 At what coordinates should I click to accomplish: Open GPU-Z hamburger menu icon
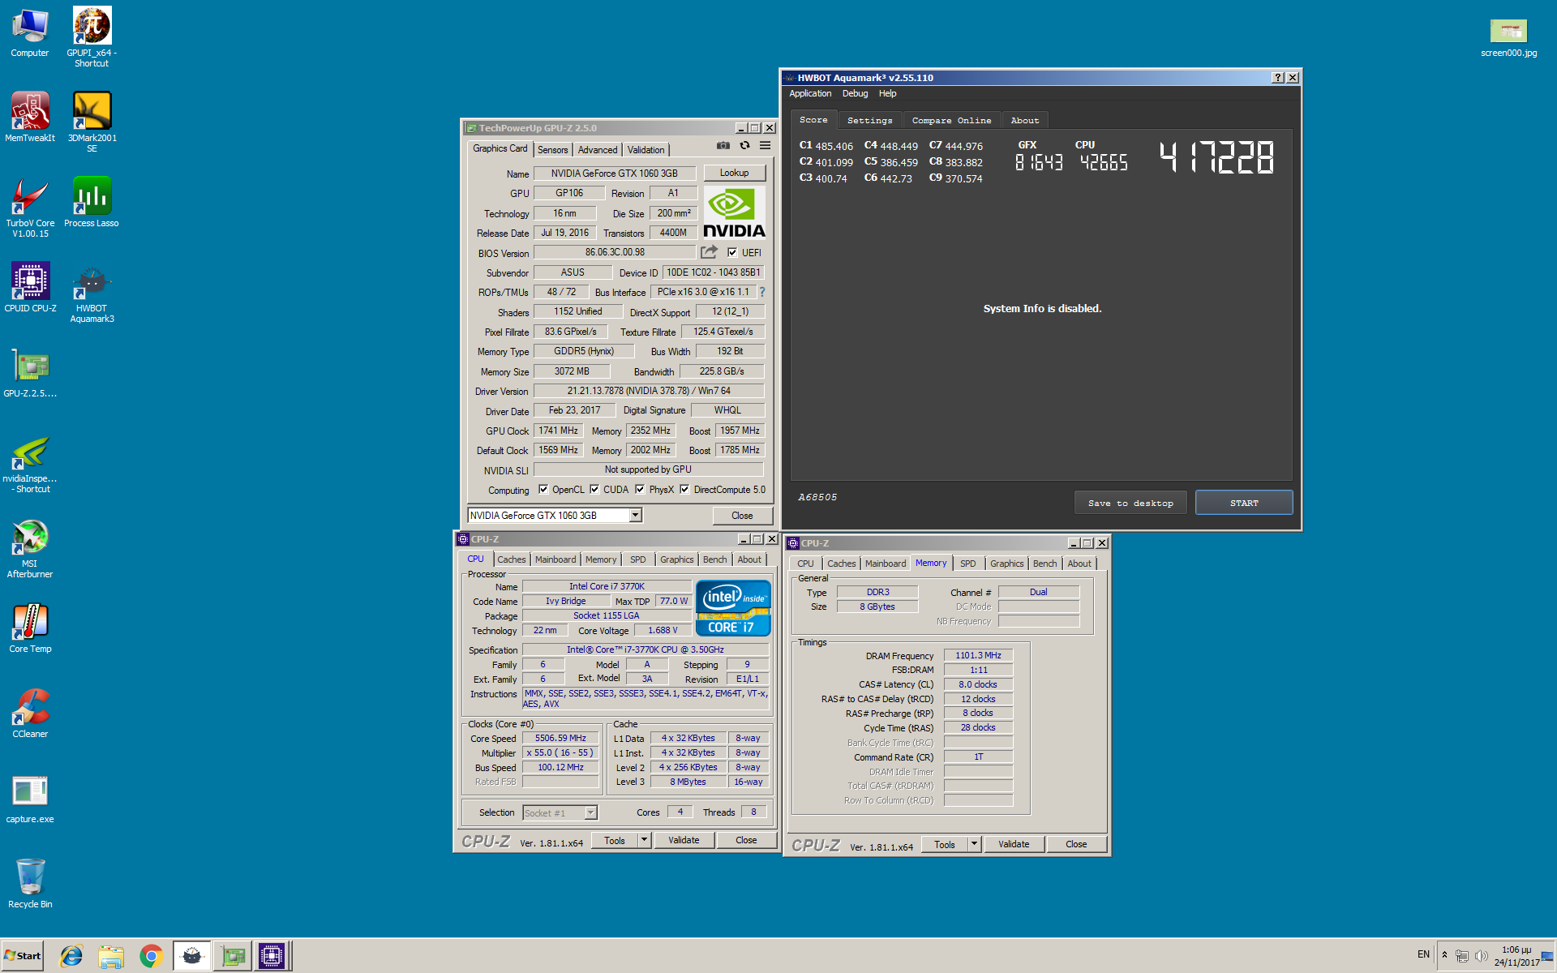(765, 146)
